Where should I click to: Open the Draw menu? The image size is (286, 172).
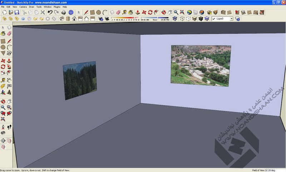point(31,7)
